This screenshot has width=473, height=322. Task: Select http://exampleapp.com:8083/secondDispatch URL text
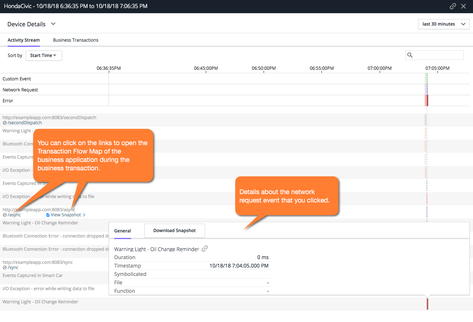(x=49, y=118)
